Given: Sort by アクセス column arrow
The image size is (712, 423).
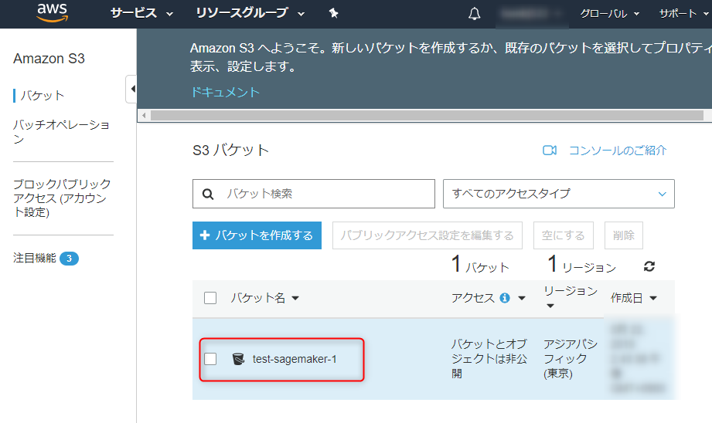Looking at the screenshot, I should [x=522, y=298].
